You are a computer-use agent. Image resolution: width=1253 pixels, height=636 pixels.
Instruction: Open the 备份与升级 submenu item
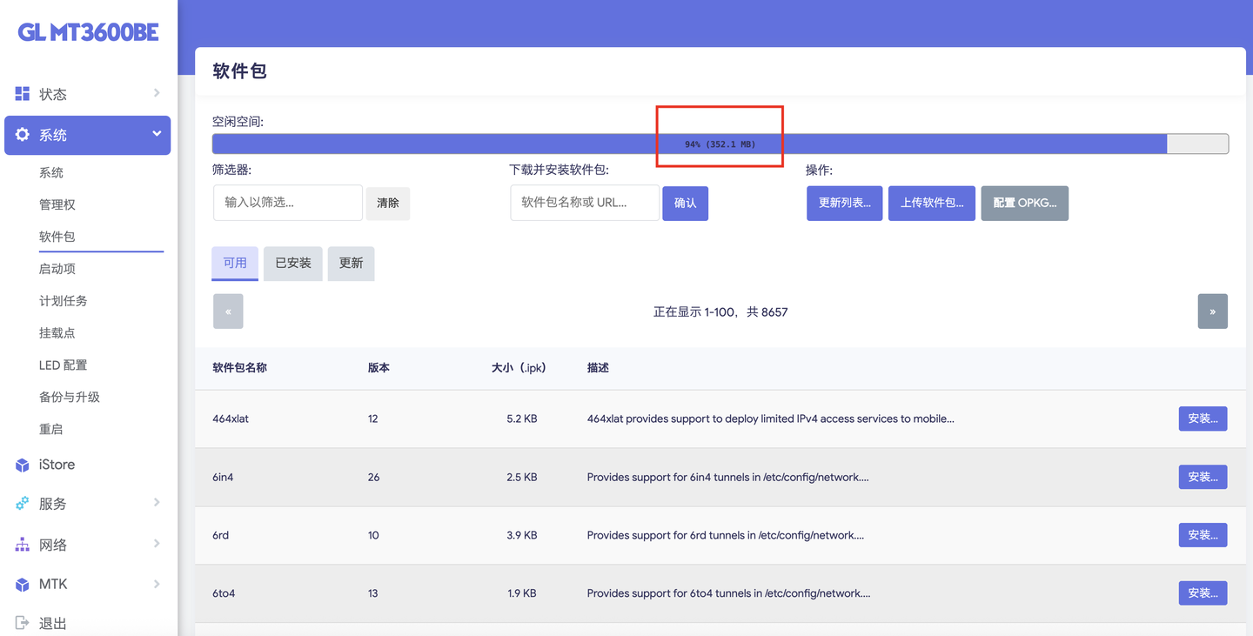(70, 398)
